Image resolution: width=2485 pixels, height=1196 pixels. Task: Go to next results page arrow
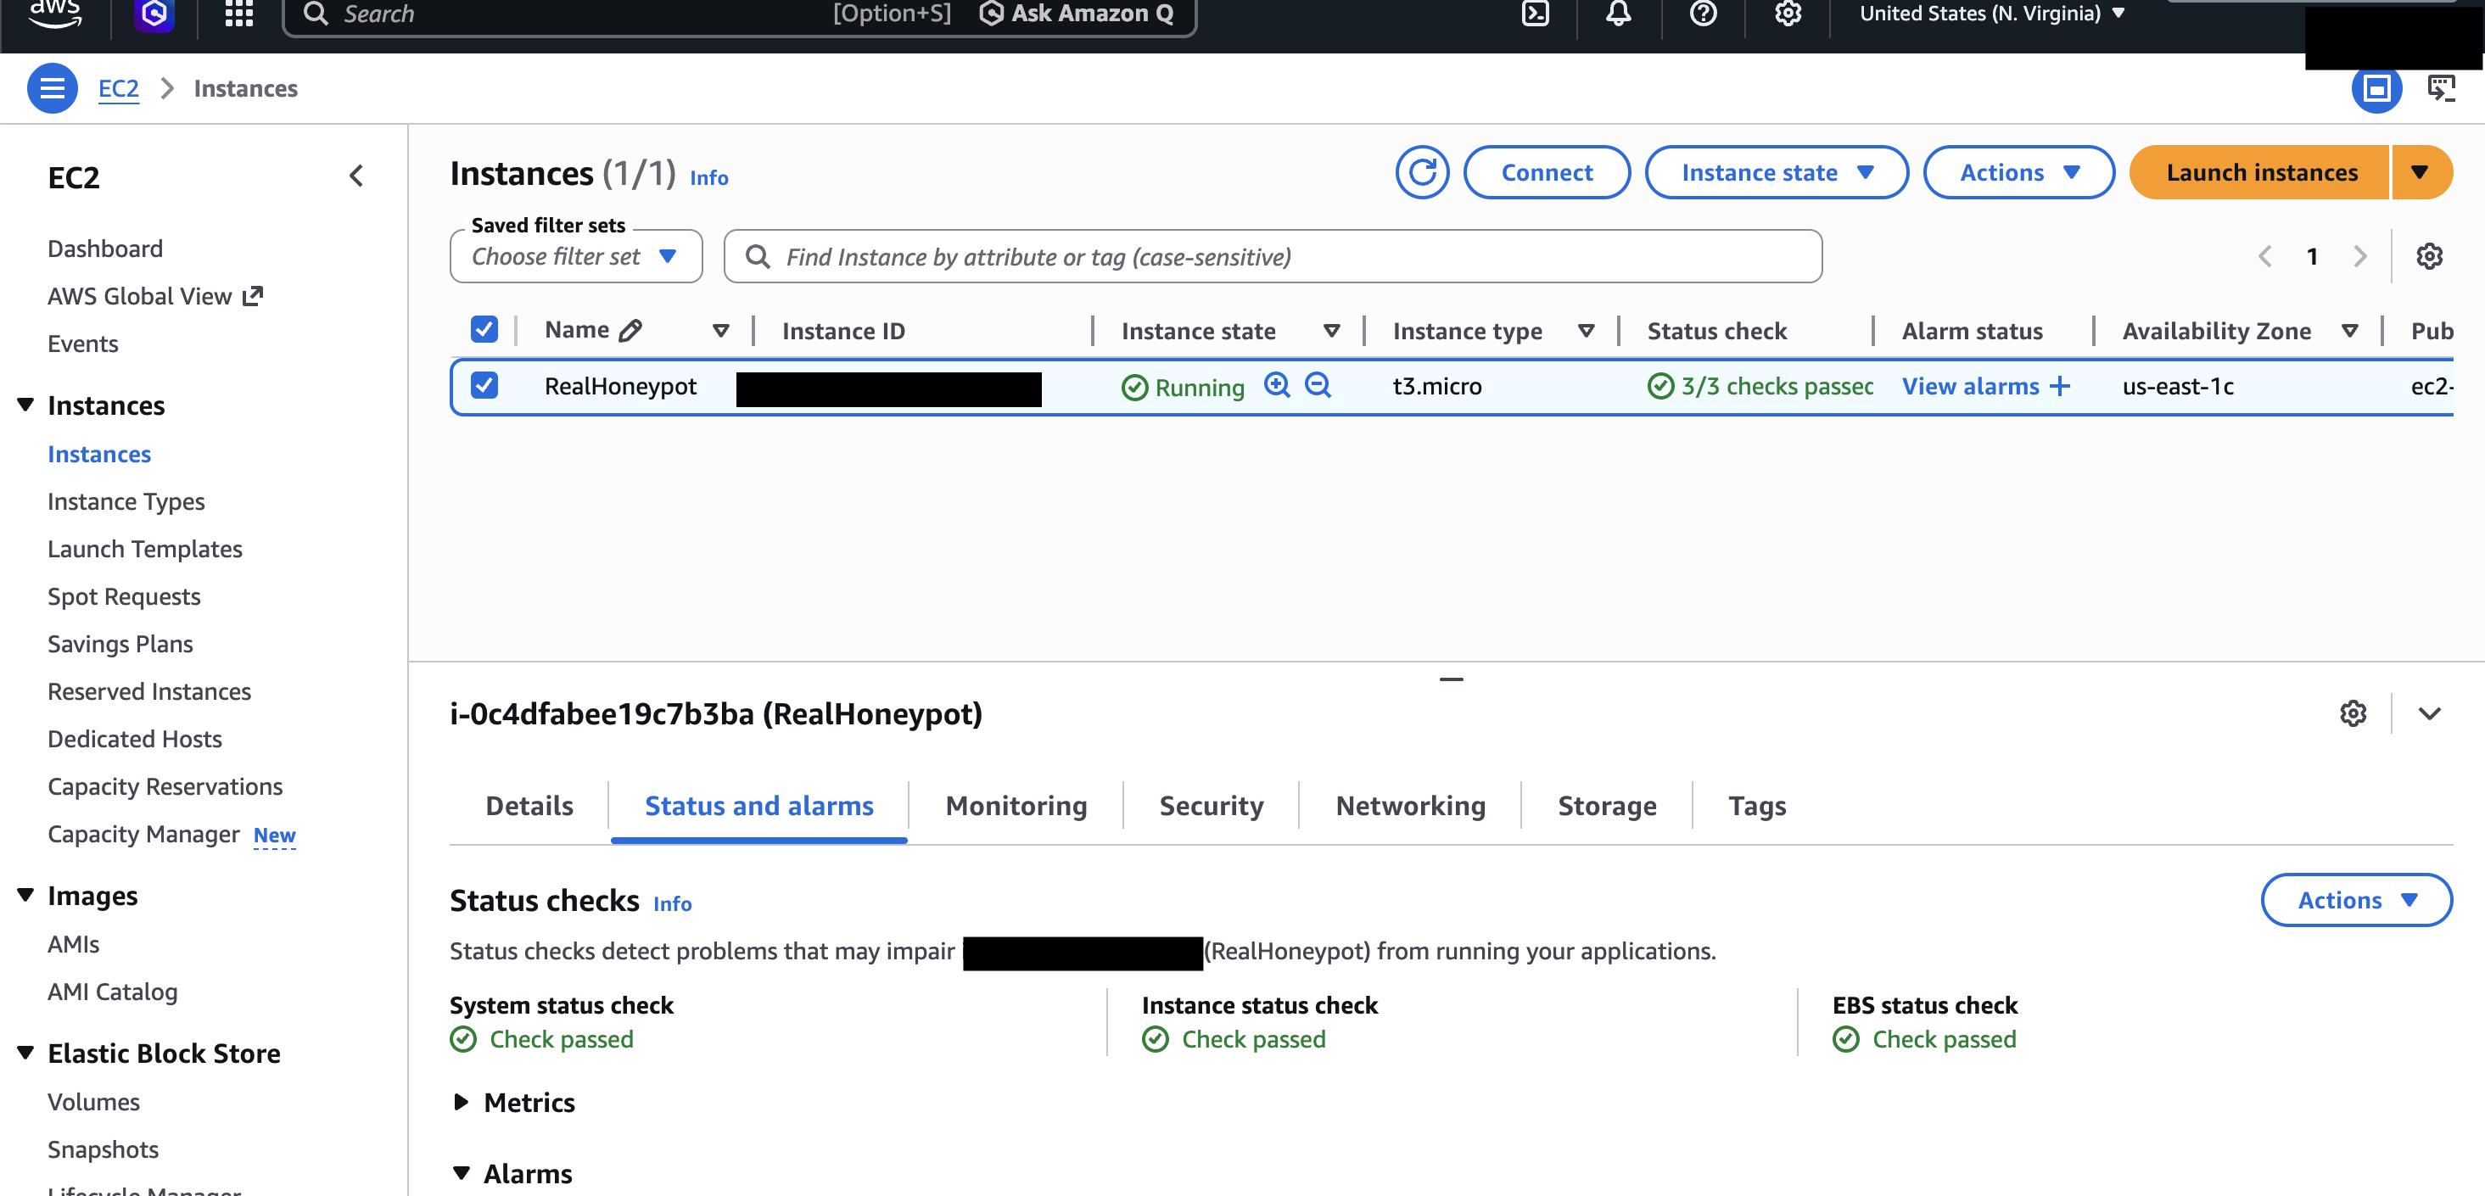tap(2359, 256)
